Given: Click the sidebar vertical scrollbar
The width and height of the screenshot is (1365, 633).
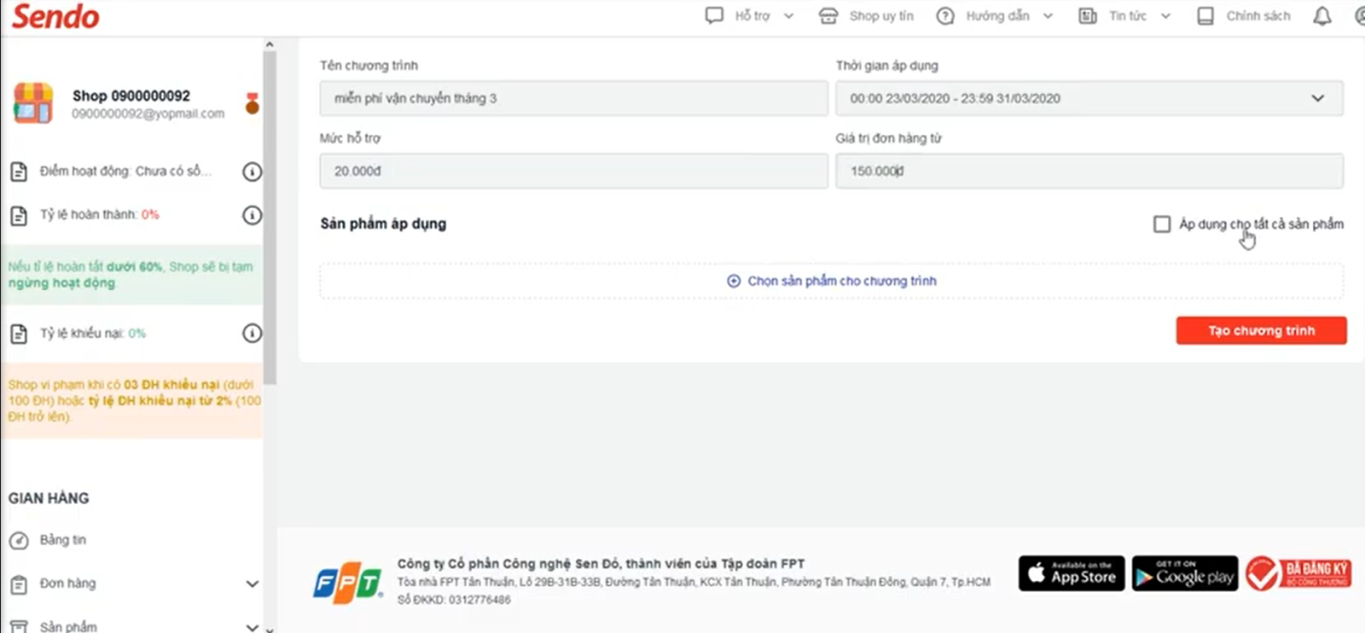Looking at the screenshot, I should tap(270, 213).
